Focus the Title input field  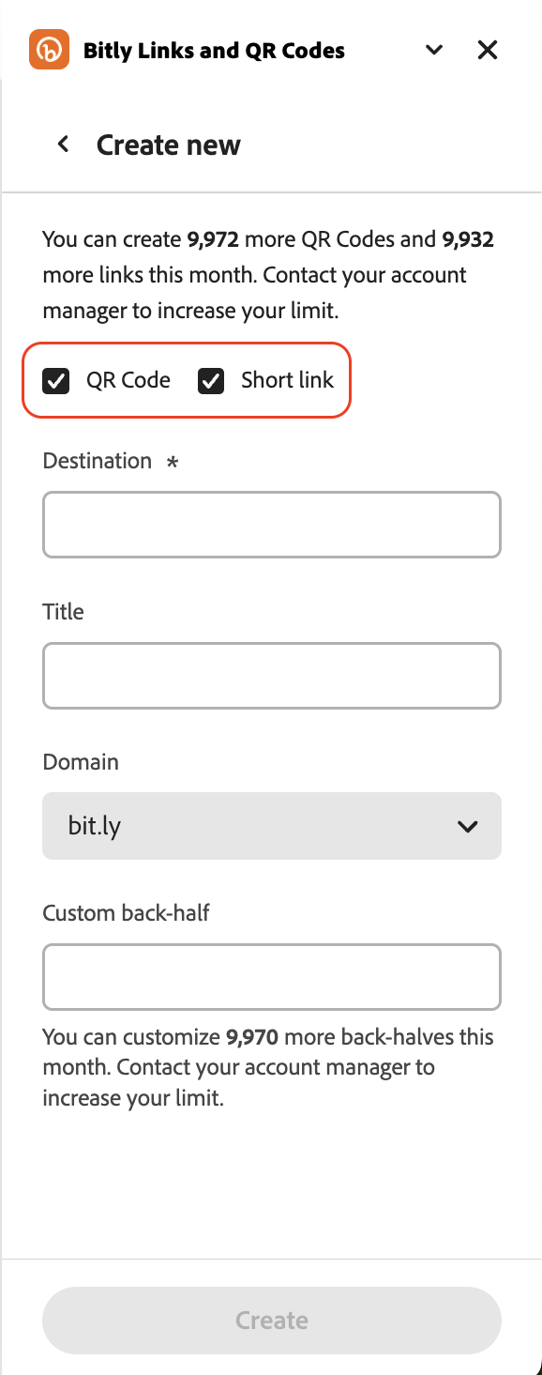coord(272,676)
